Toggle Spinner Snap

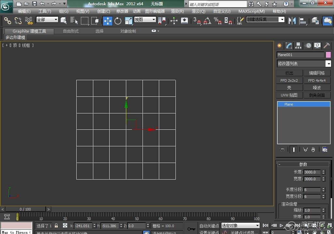tap(228, 21)
